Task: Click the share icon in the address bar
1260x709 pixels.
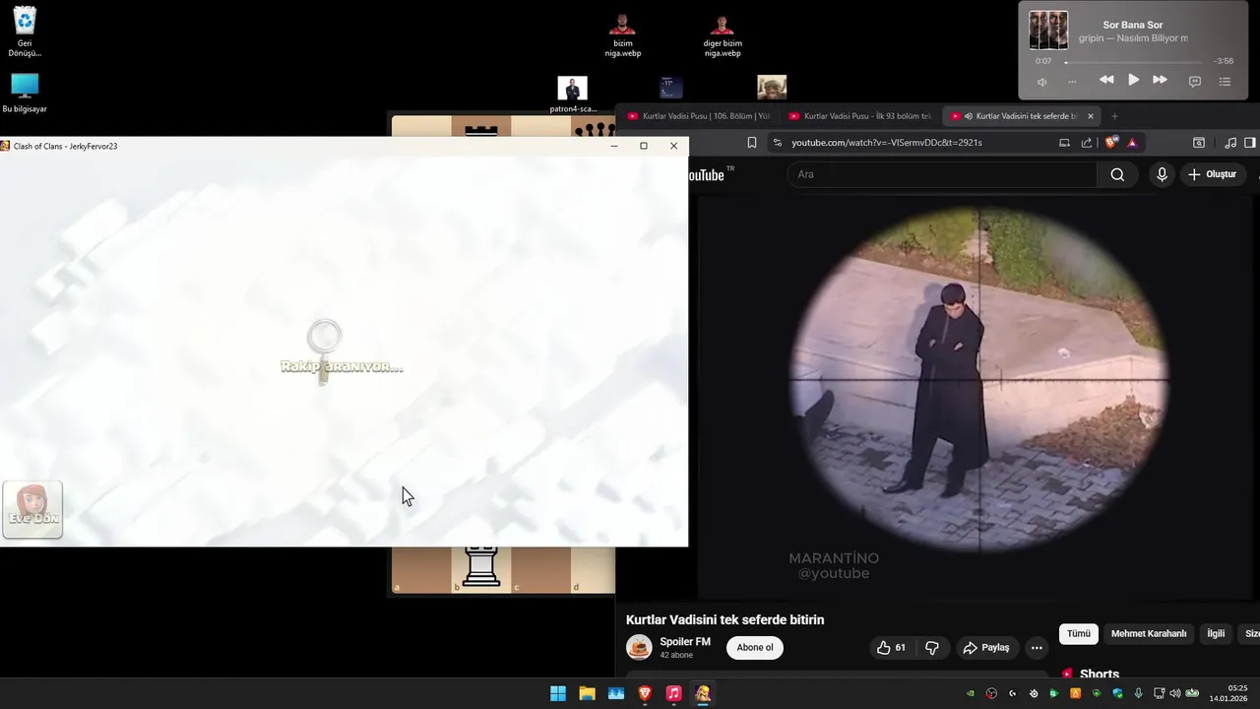Action: click(x=1087, y=143)
